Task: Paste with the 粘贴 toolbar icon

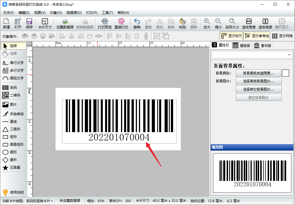Action: (x=182, y=24)
